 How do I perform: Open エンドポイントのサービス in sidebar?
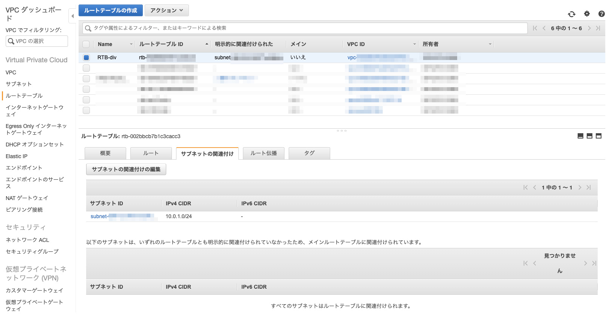[35, 183]
